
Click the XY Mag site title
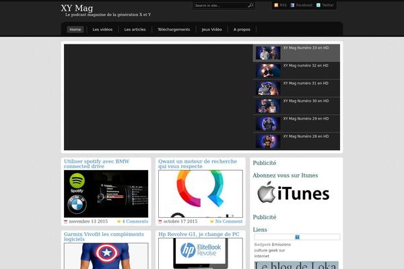click(77, 8)
